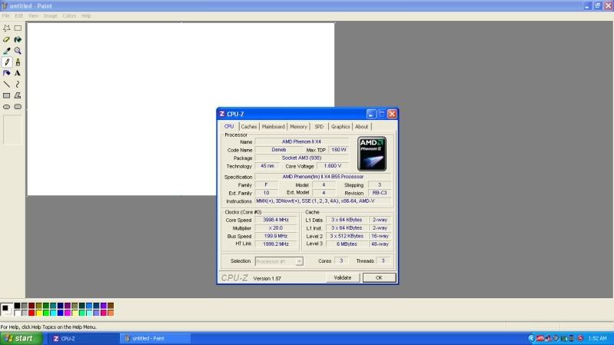Click the Code Name value Deneb

pyautogui.click(x=279, y=150)
